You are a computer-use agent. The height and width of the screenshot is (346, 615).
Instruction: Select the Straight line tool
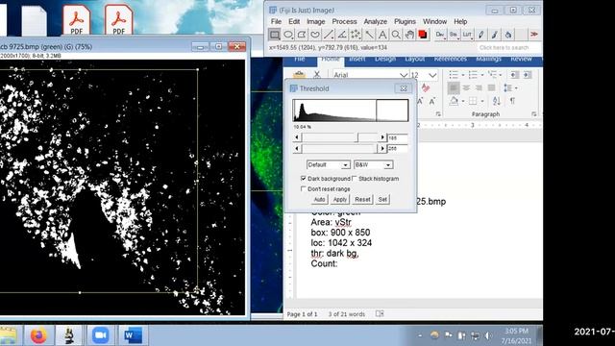point(329,35)
